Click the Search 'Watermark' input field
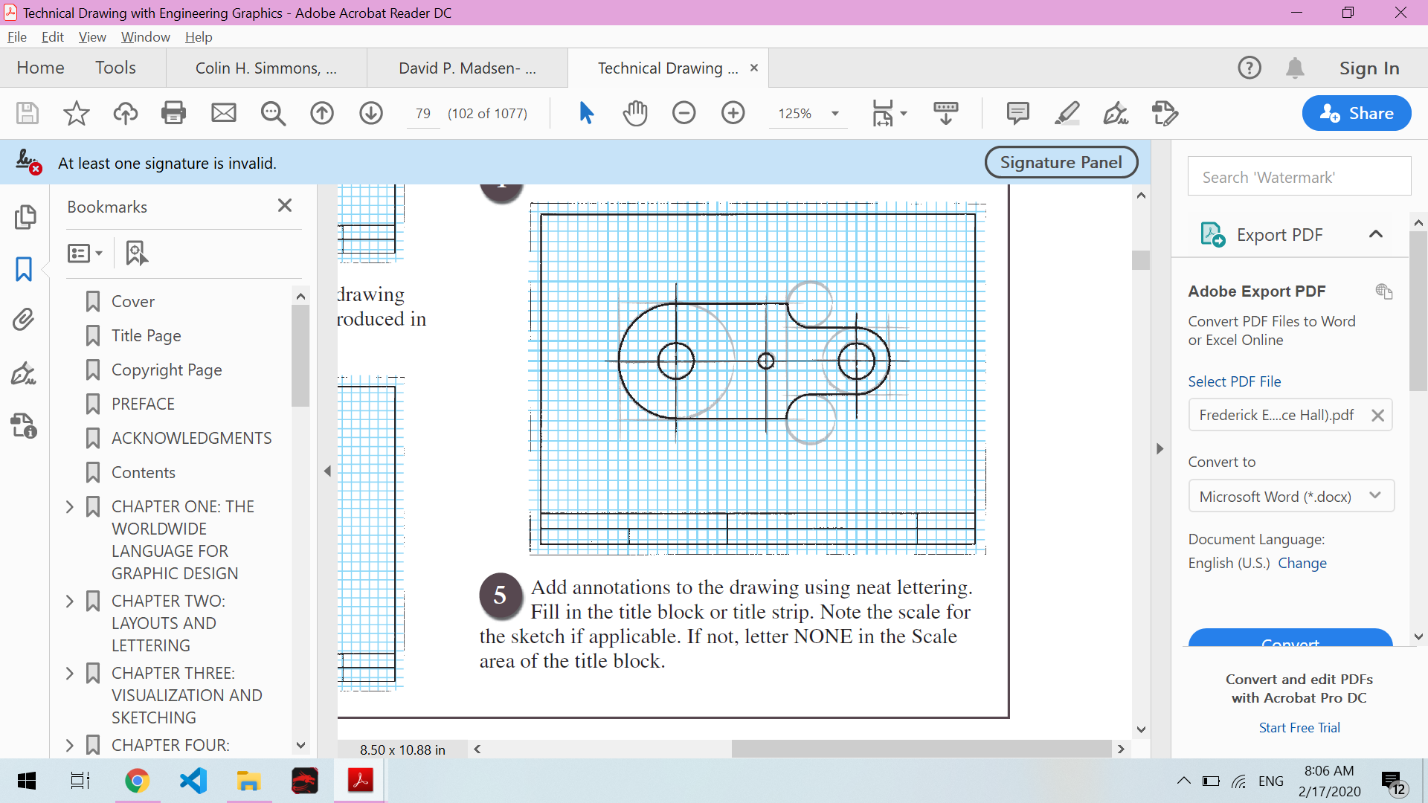 pyautogui.click(x=1299, y=177)
